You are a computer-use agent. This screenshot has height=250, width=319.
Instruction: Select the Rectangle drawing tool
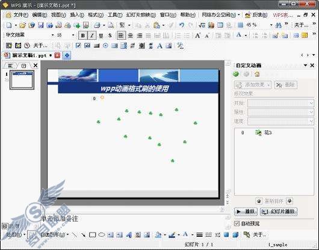tap(92, 235)
